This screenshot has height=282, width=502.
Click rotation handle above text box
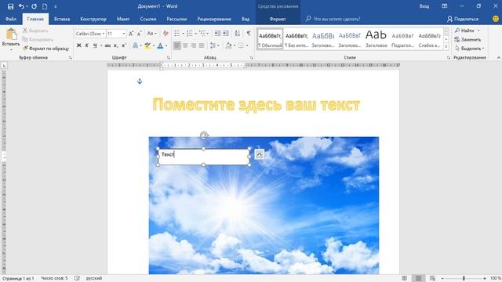tap(204, 136)
